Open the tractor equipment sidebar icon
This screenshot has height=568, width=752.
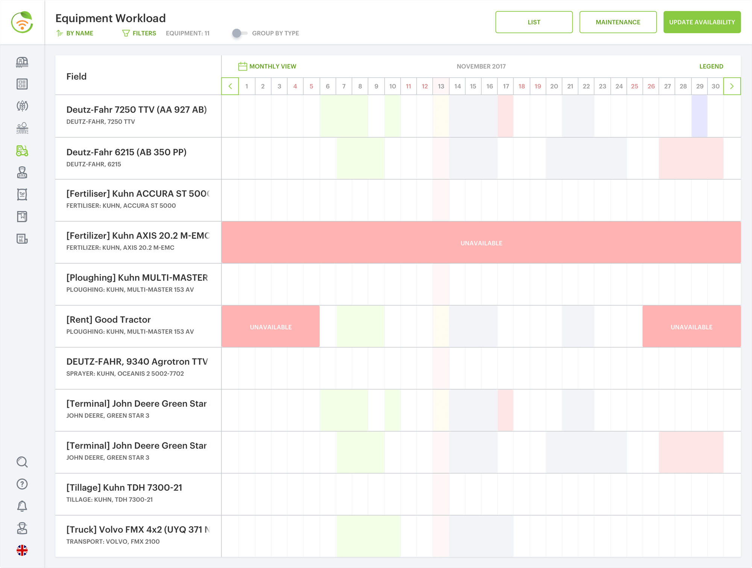(x=22, y=151)
